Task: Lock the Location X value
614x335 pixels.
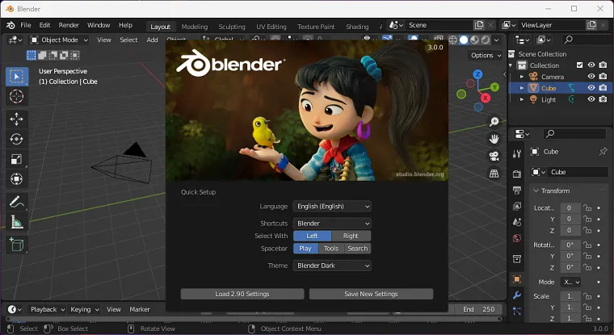Action: click(587, 207)
